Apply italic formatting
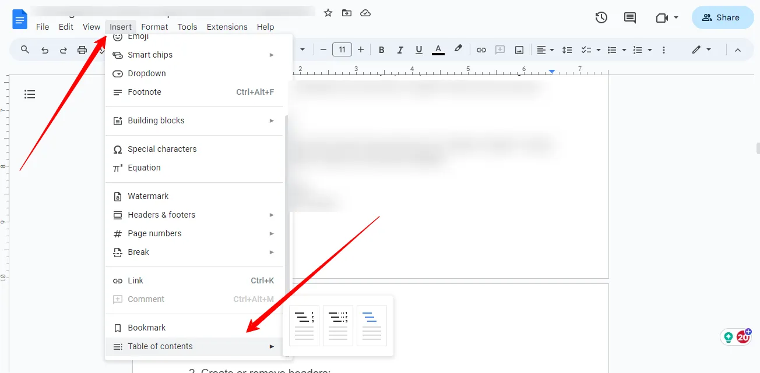760x373 pixels. [x=400, y=49]
